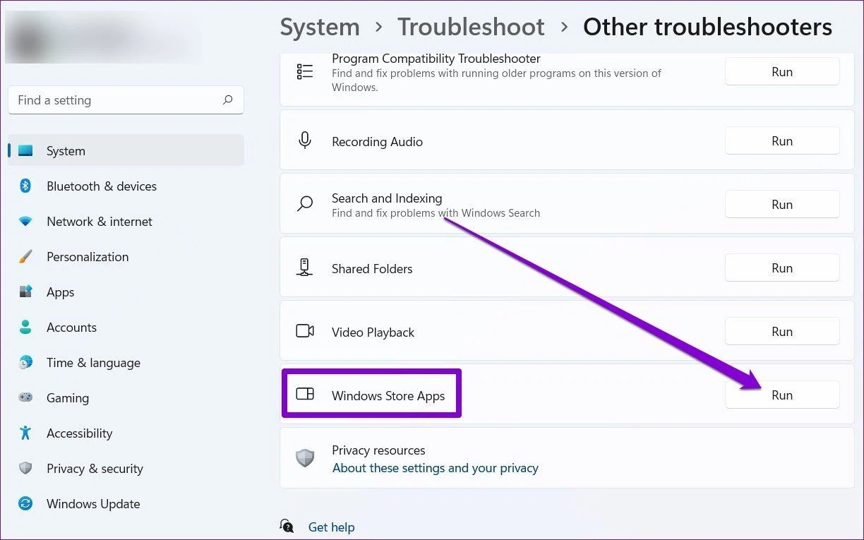Run the Search and Indexing troubleshooter
The width and height of the screenshot is (864, 540).
(x=782, y=205)
